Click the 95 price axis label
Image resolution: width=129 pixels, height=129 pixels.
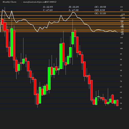click(121, 54)
